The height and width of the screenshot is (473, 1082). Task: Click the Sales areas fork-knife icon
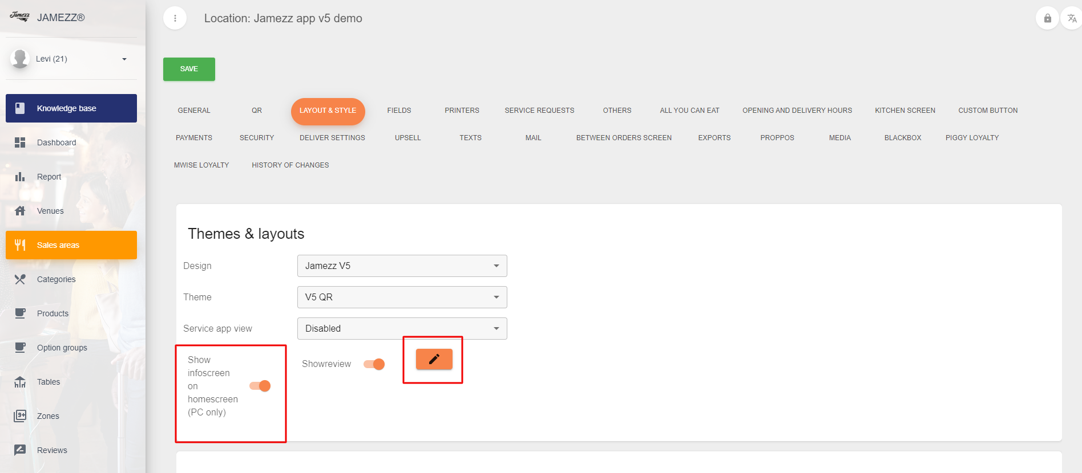(20, 245)
